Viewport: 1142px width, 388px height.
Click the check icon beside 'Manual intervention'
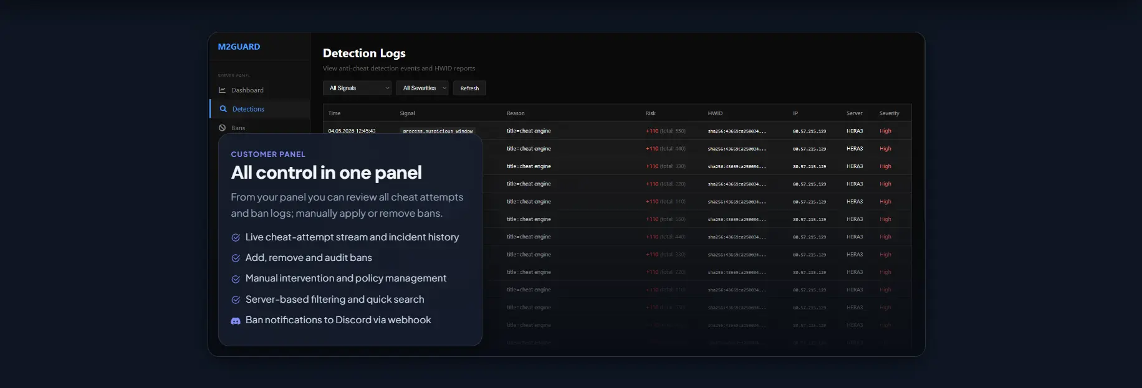pos(236,279)
